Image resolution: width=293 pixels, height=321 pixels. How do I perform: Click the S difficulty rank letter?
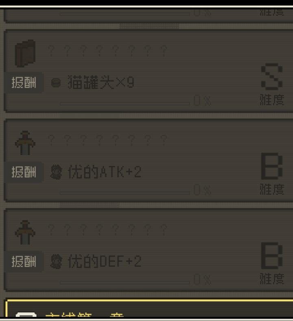click(x=272, y=77)
